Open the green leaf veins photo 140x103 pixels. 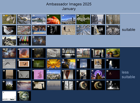coord(39,64)
